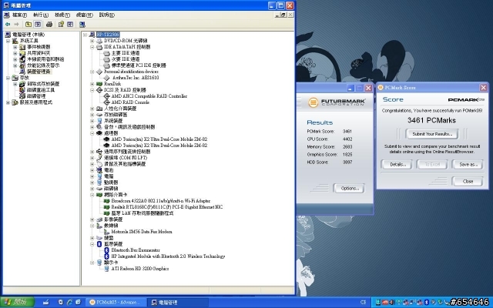Select HP Integrated Module with Bluetooth 2.0 entry
This screenshot has width=493, height=308.
coord(168,256)
